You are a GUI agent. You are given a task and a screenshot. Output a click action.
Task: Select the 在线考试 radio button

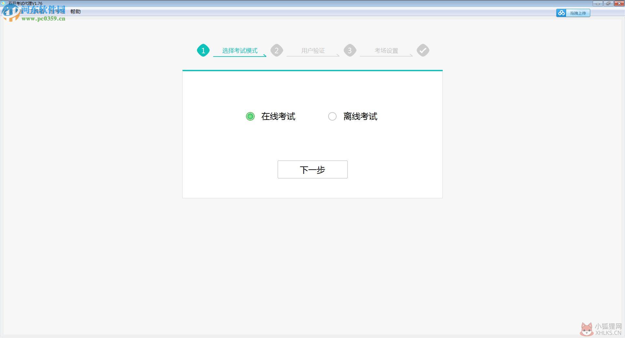pos(250,116)
